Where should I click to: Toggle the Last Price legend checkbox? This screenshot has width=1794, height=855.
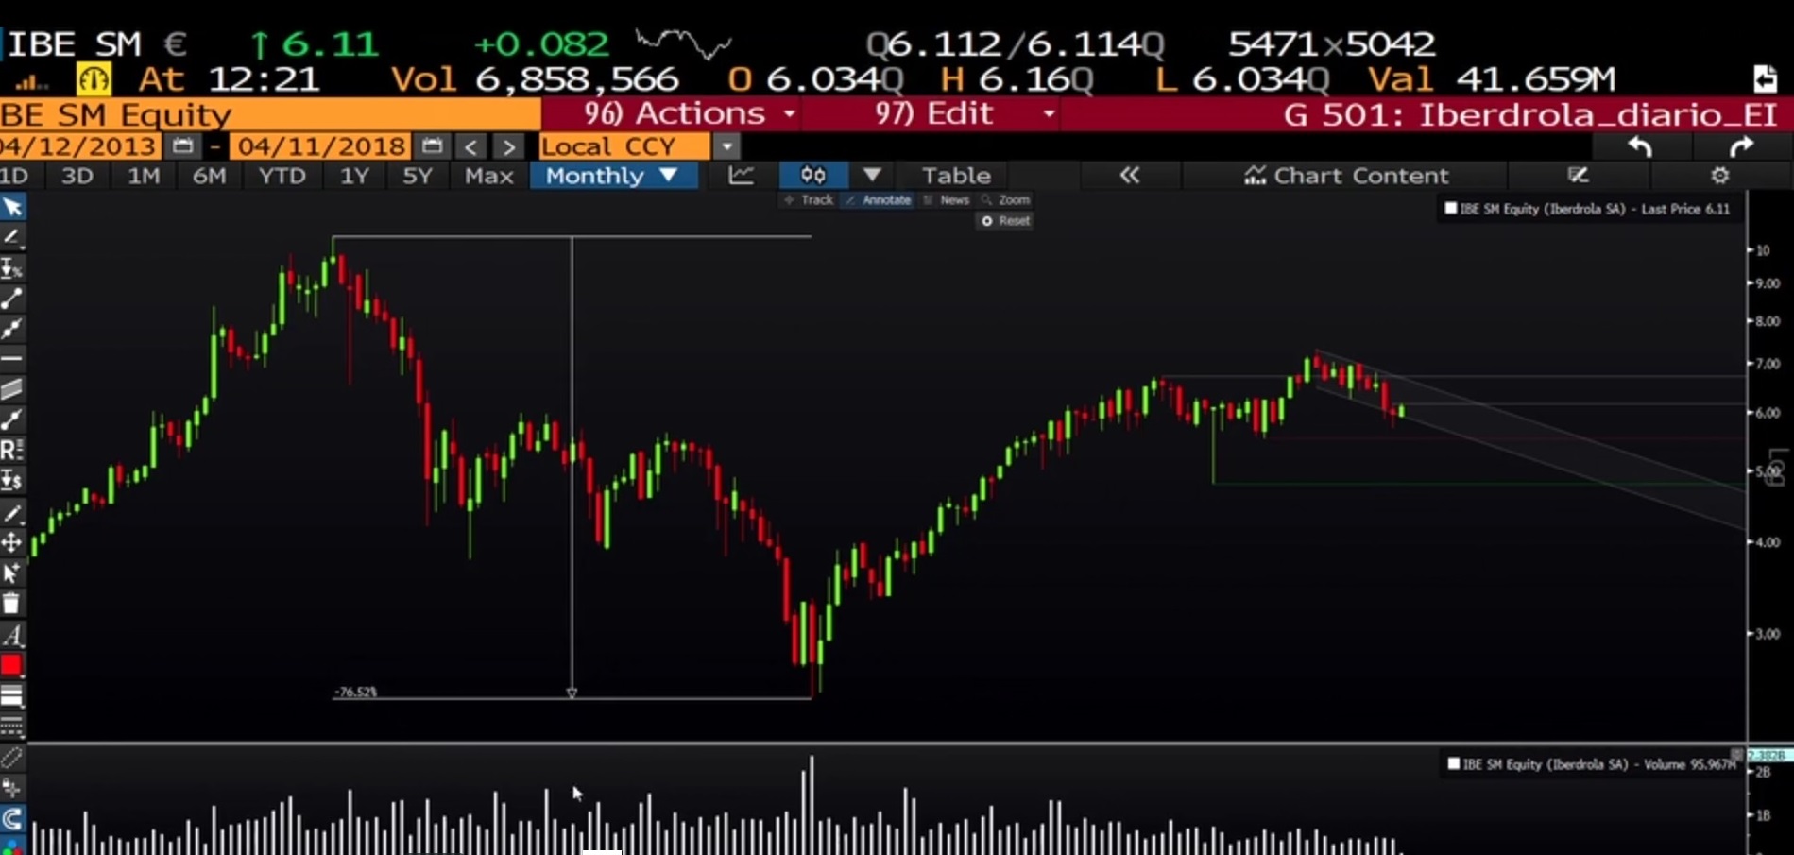1451,209
